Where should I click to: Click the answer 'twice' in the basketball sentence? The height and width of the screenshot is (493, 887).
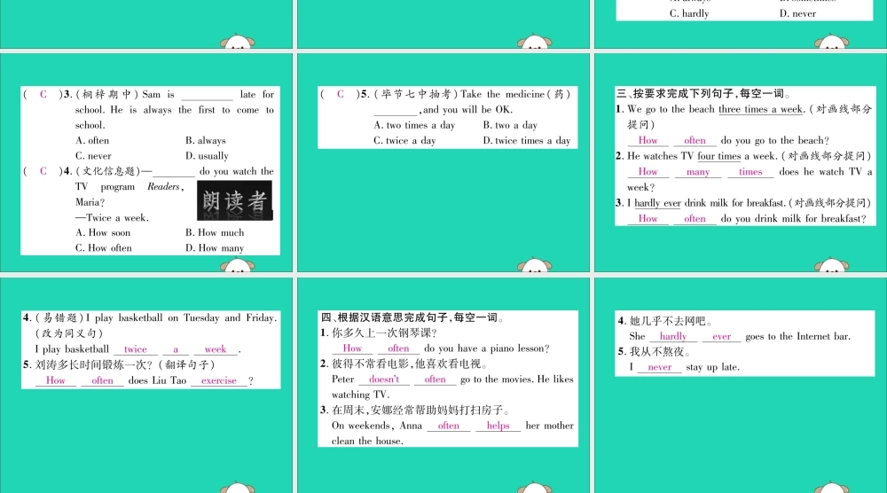click(135, 349)
